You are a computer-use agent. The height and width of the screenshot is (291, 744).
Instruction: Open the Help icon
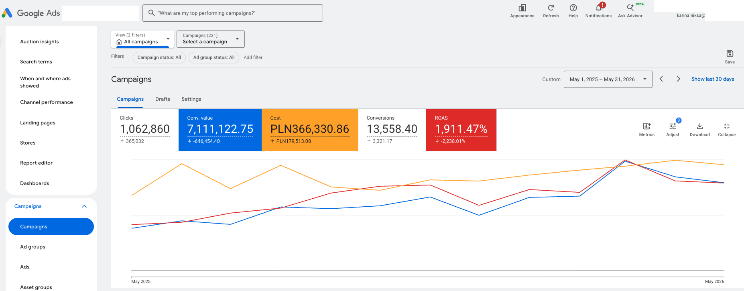[x=573, y=11]
